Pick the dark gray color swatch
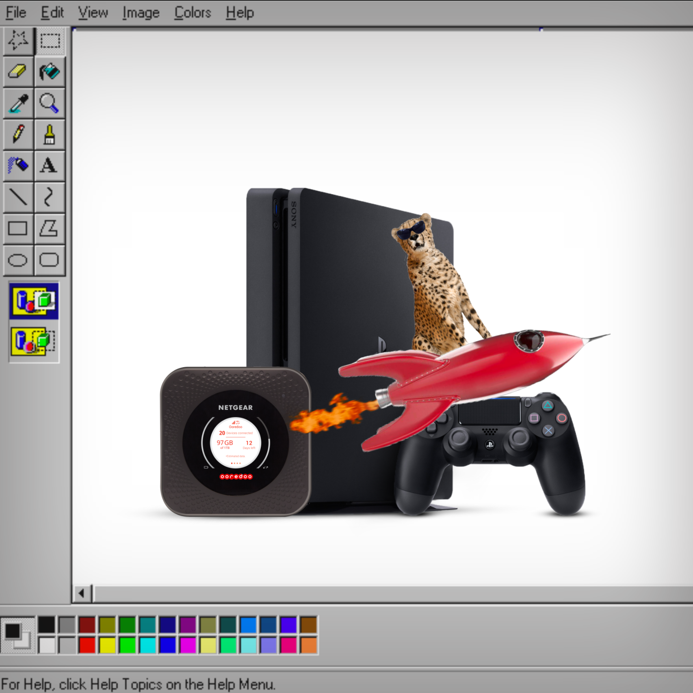The height and width of the screenshot is (693, 693). [x=67, y=625]
